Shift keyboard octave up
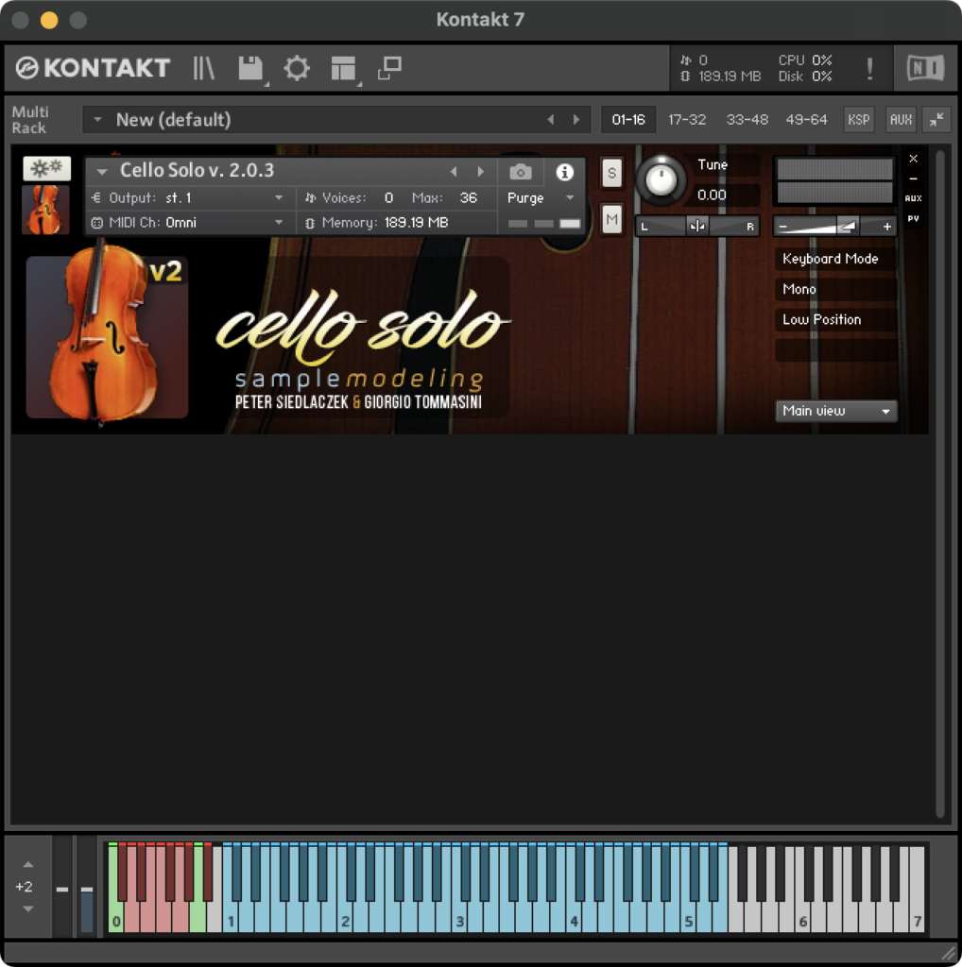This screenshot has height=967, width=962. tap(27, 865)
